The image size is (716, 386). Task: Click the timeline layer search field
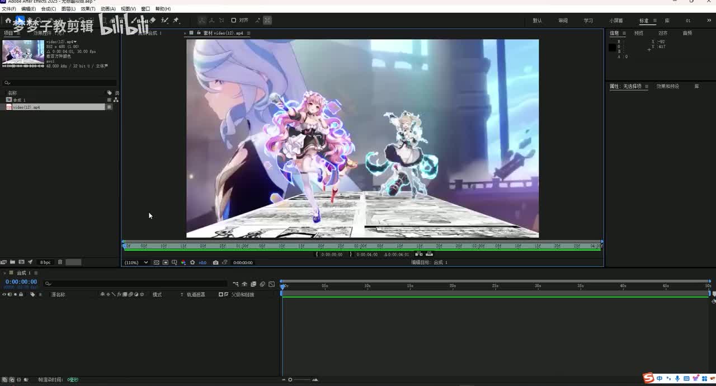pyautogui.click(x=136, y=284)
